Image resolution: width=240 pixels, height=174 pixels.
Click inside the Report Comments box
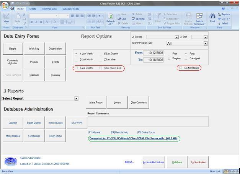[148, 122]
